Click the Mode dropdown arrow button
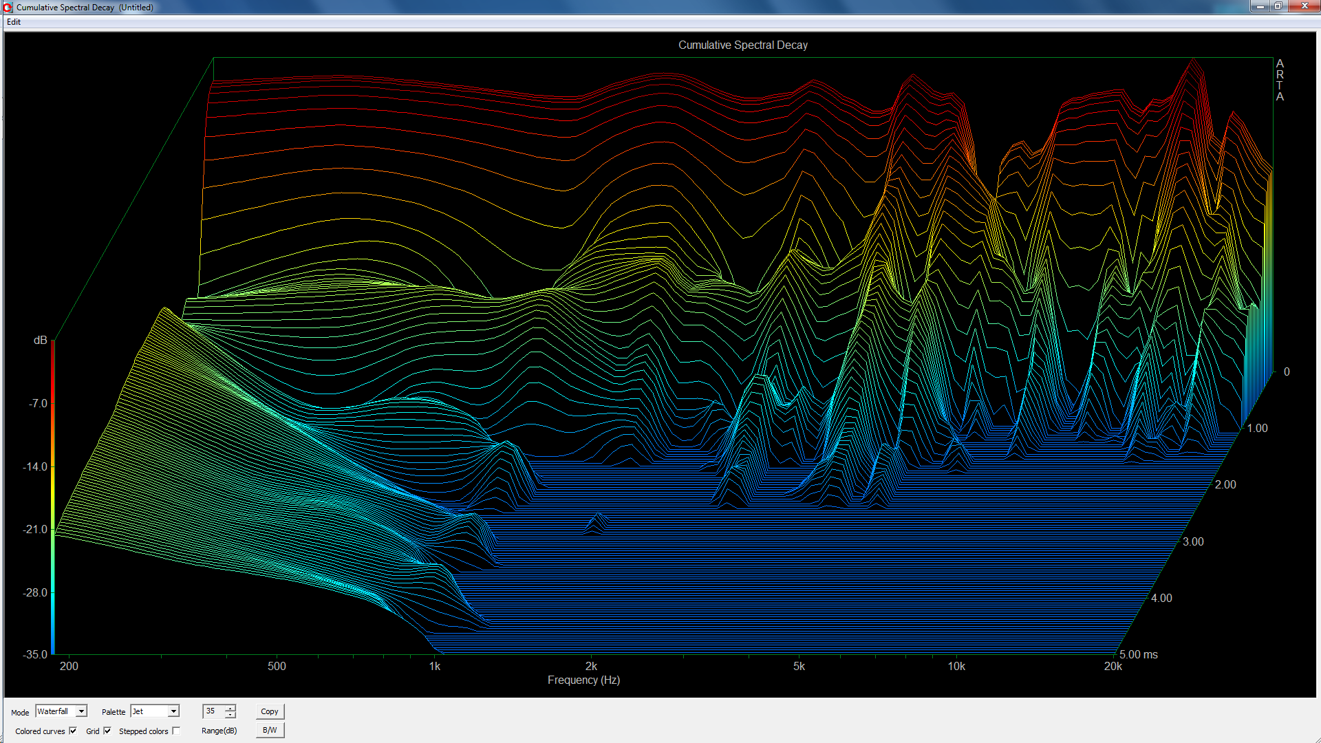Viewport: 1321px width, 743px height. (x=81, y=711)
